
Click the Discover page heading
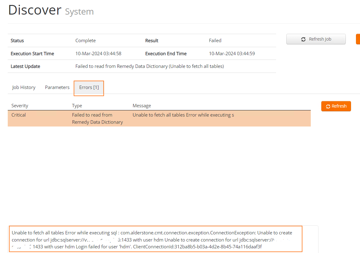pyautogui.click(x=35, y=10)
